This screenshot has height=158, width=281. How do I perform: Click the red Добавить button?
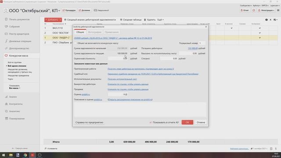tap(52, 20)
